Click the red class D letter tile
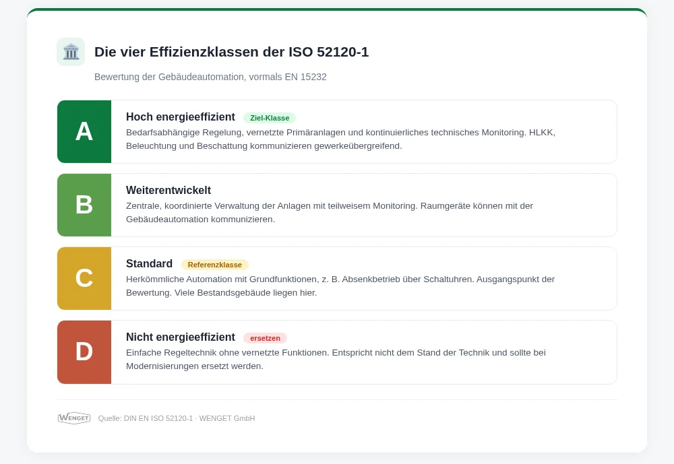The height and width of the screenshot is (464, 674). [x=84, y=352]
